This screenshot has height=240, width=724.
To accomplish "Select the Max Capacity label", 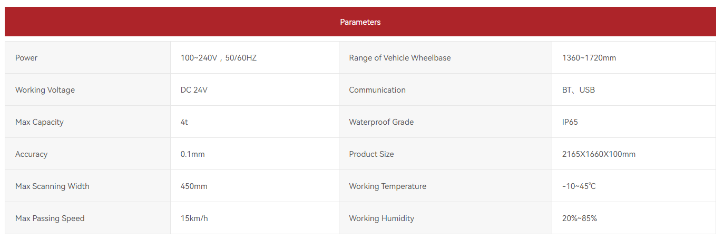I will click(40, 122).
